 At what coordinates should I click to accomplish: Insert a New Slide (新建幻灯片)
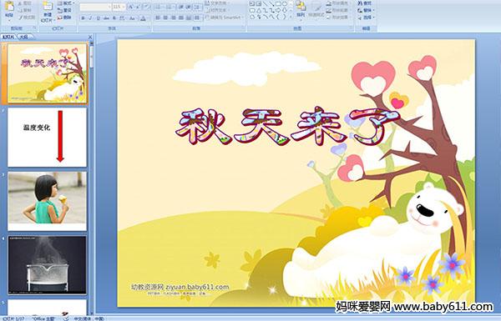[48, 13]
